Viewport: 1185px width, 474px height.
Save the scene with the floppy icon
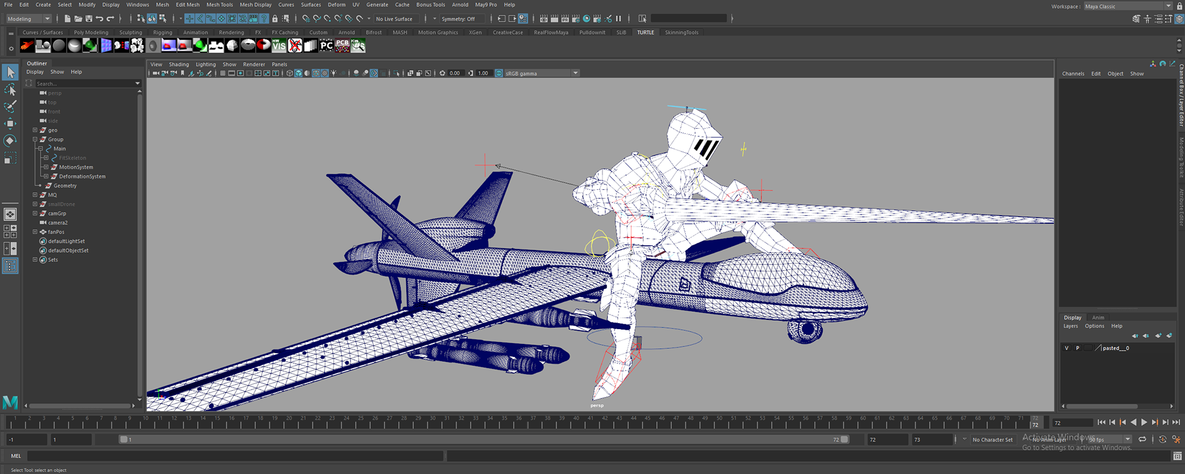(x=89, y=19)
